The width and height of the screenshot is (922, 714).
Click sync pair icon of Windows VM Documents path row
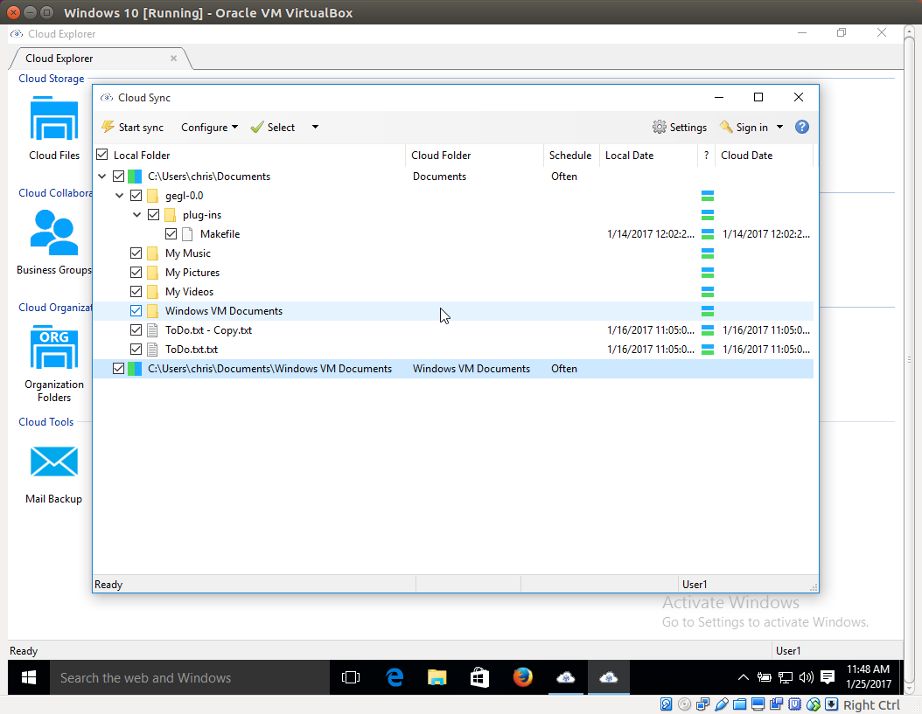(x=135, y=369)
